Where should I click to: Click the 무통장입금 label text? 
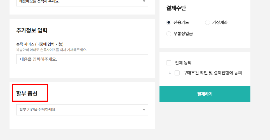pyautogui.click(x=183, y=34)
